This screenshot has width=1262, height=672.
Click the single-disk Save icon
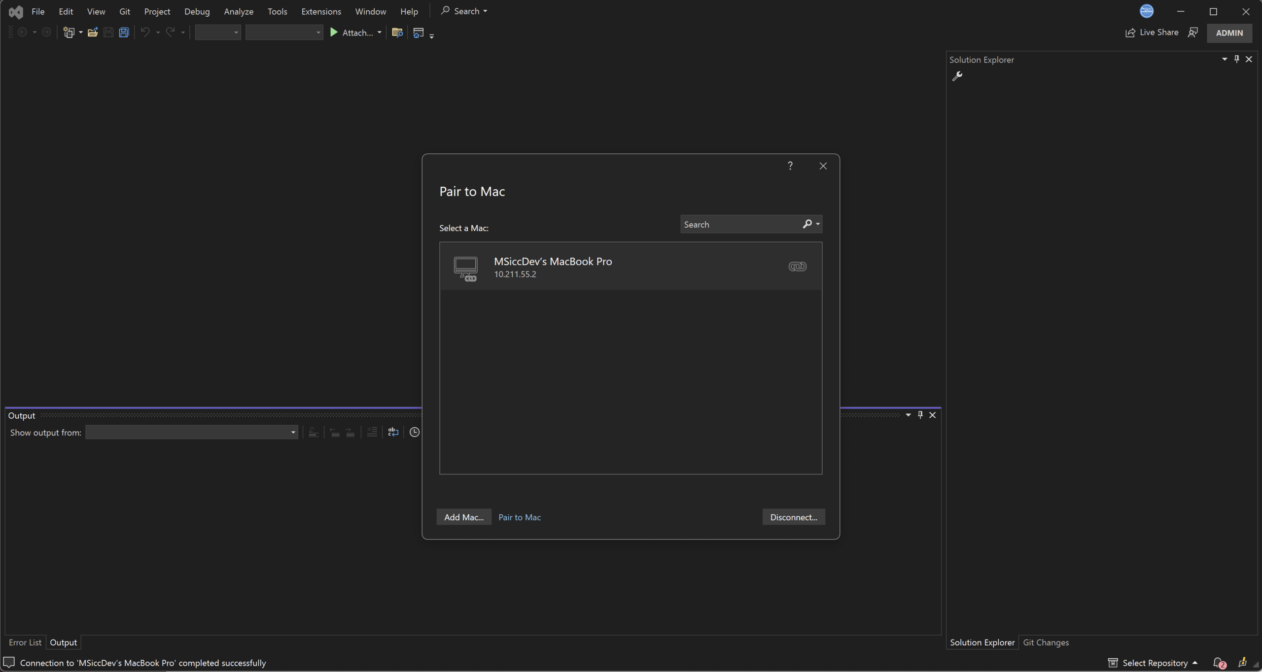(108, 33)
